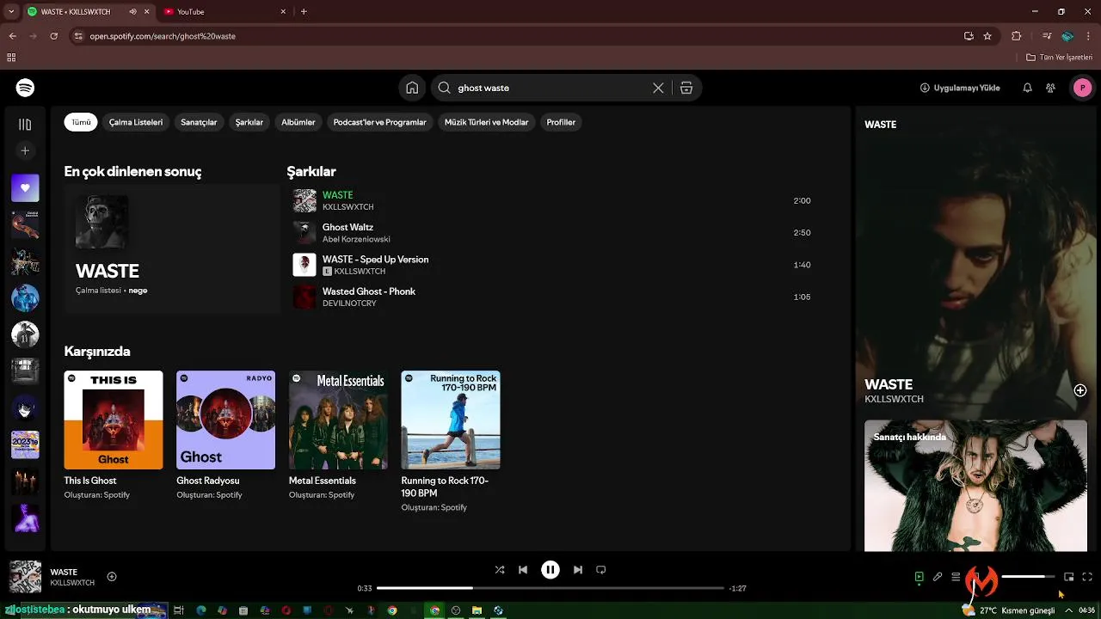Reload the page

click(x=53, y=36)
